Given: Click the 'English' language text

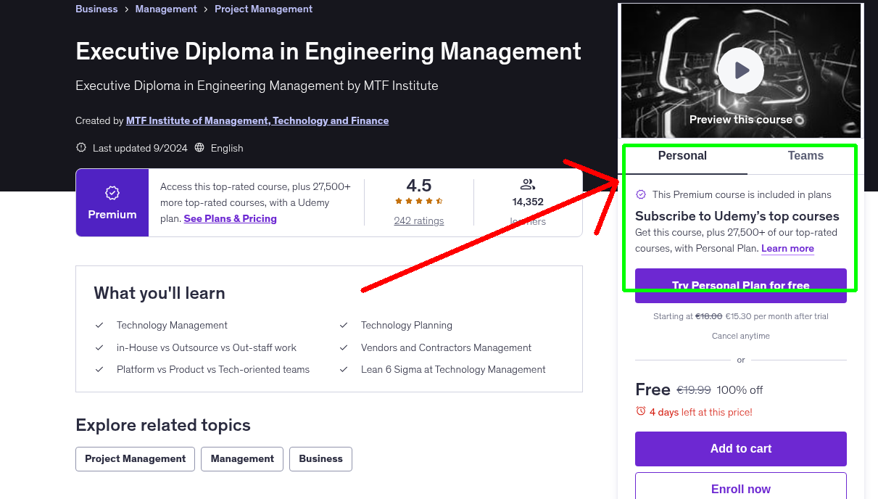Looking at the screenshot, I should pyautogui.click(x=227, y=148).
